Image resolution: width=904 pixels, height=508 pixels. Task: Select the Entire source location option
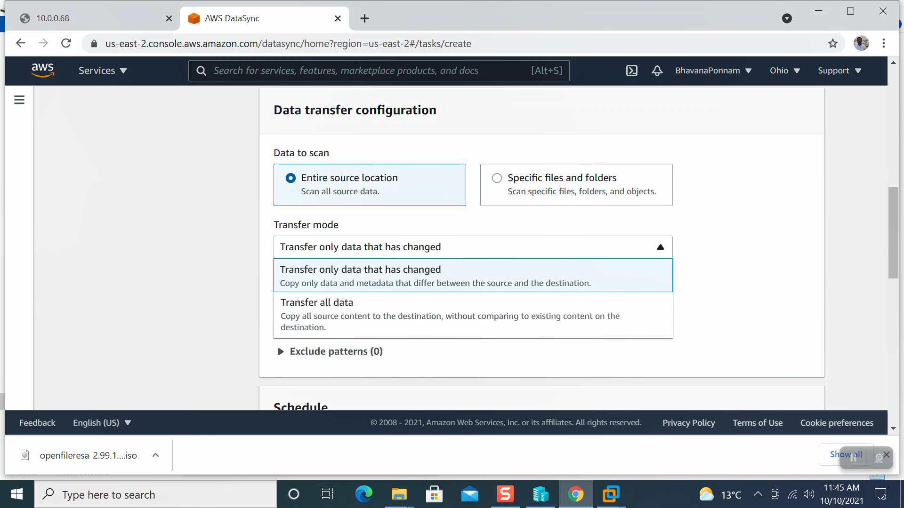pos(291,178)
